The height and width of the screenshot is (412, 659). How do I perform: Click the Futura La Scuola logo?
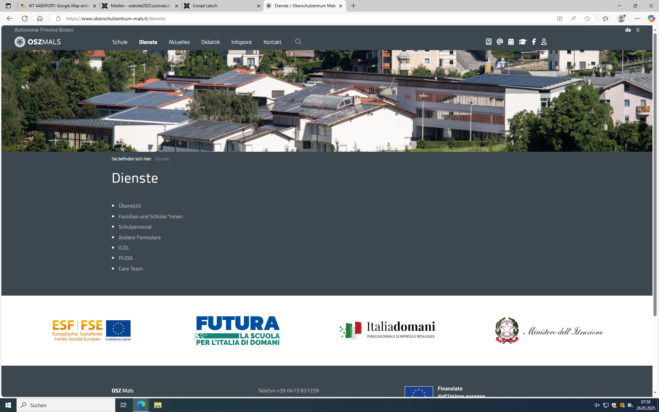click(238, 331)
